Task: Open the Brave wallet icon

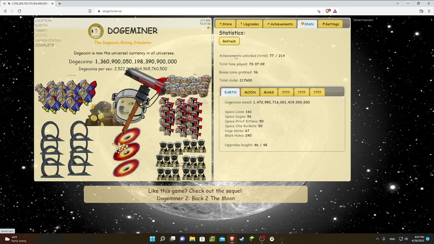Action: pyautogui.click(x=421, y=11)
